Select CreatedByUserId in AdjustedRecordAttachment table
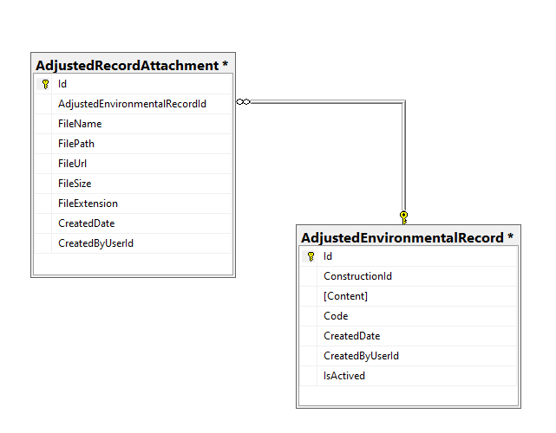556x433 pixels. tap(95, 243)
